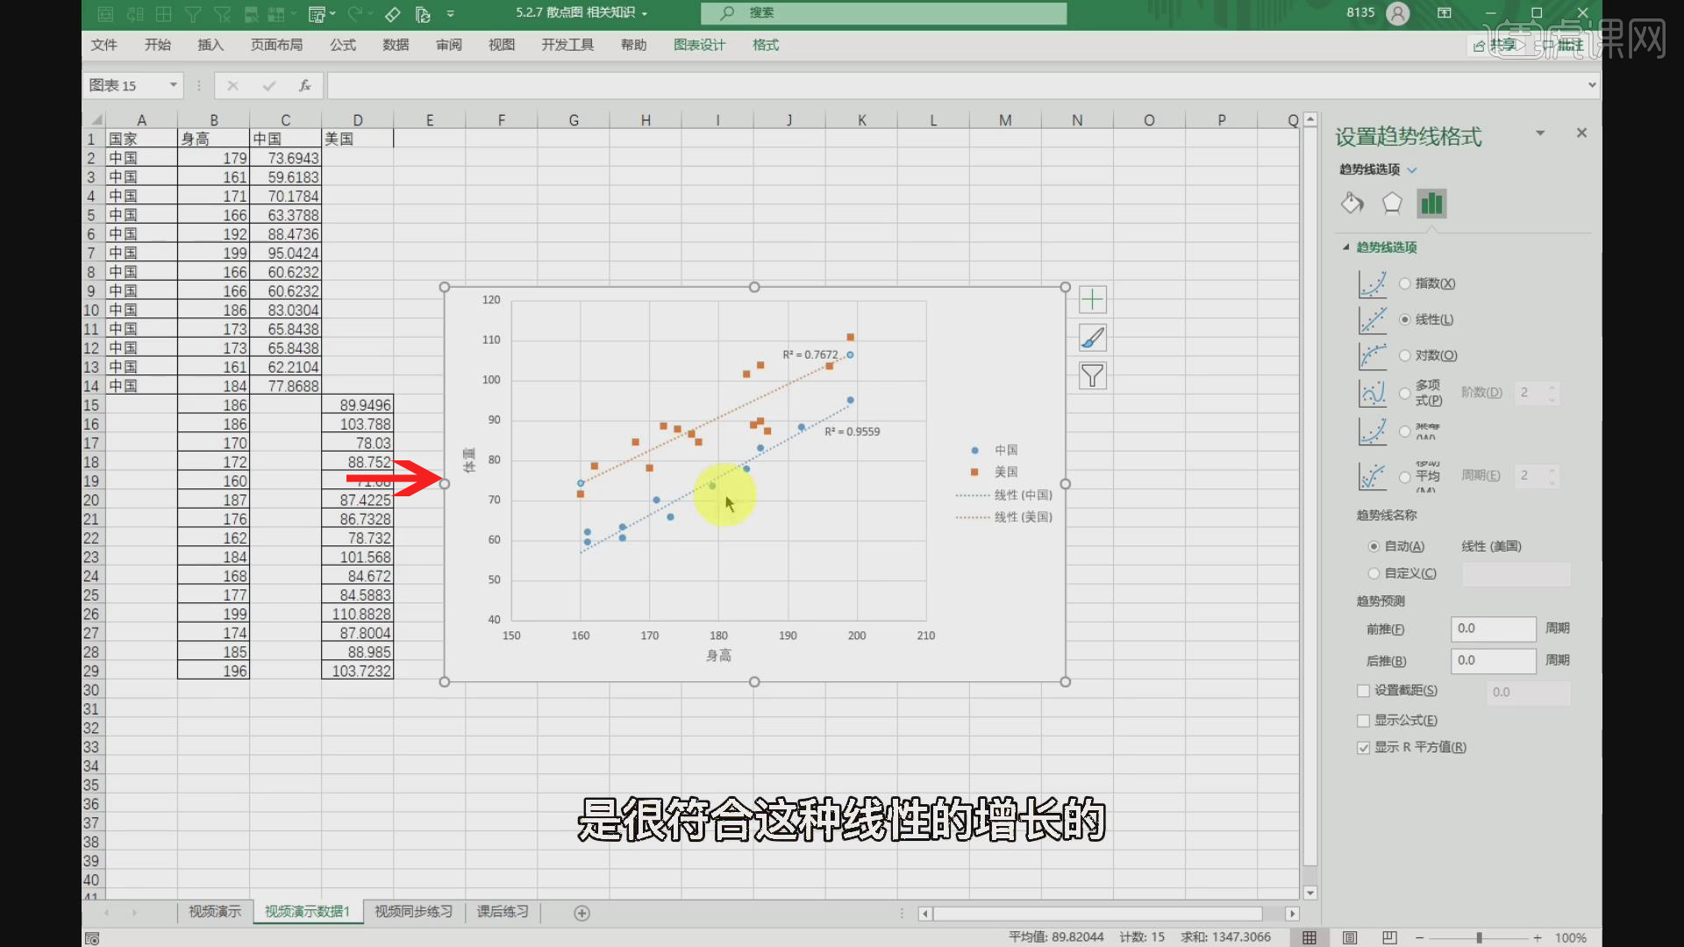Select the Fill & Line paint bucket icon

tap(1352, 203)
